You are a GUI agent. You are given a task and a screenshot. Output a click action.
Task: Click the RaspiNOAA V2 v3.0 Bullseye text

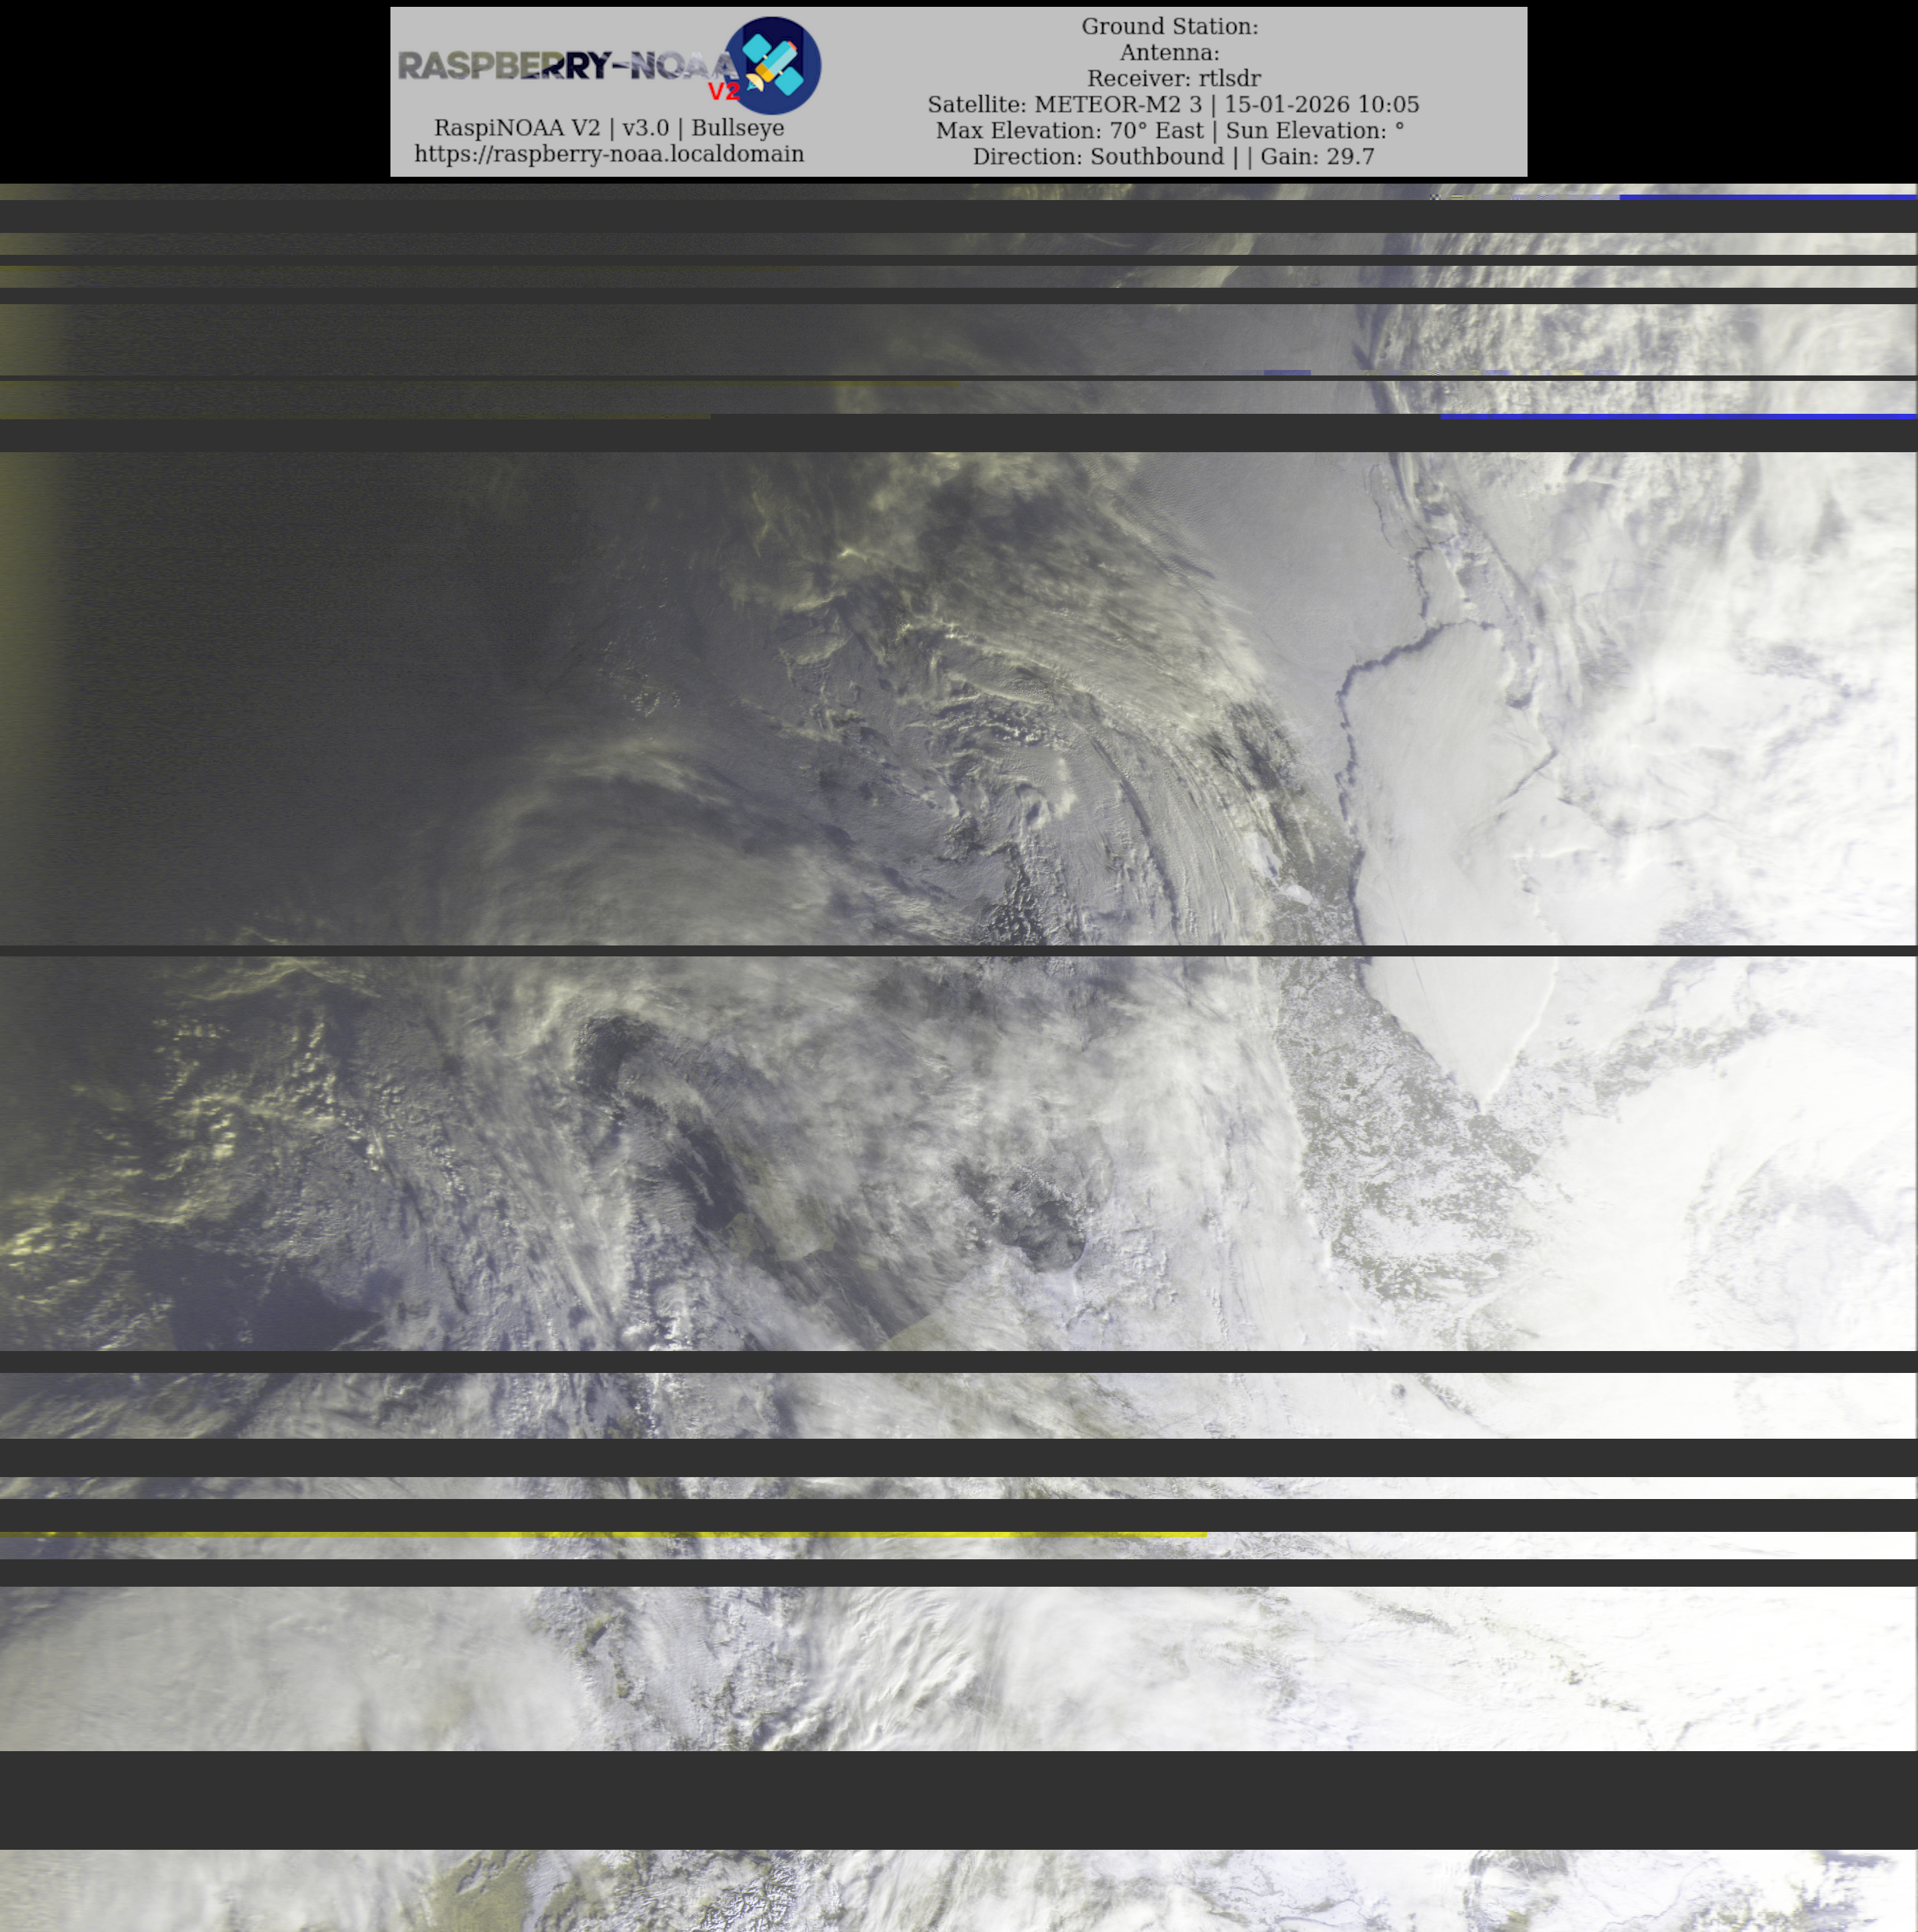609,128
